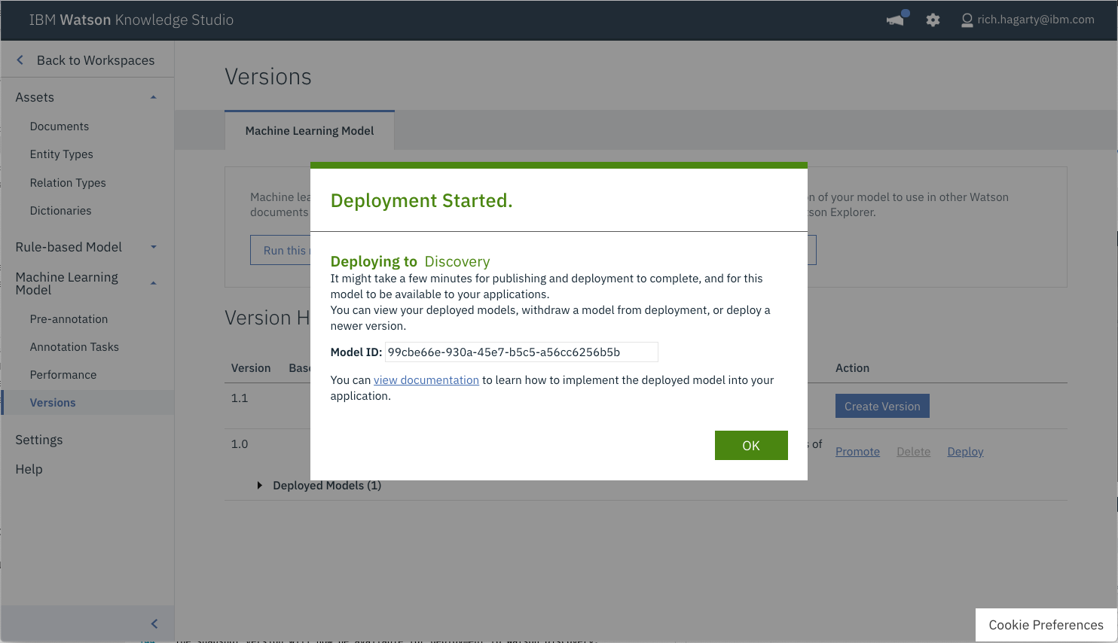Follow the view documentation link
Image resolution: width=1118 pixels, height=643 pixels.
pos(426,380)
